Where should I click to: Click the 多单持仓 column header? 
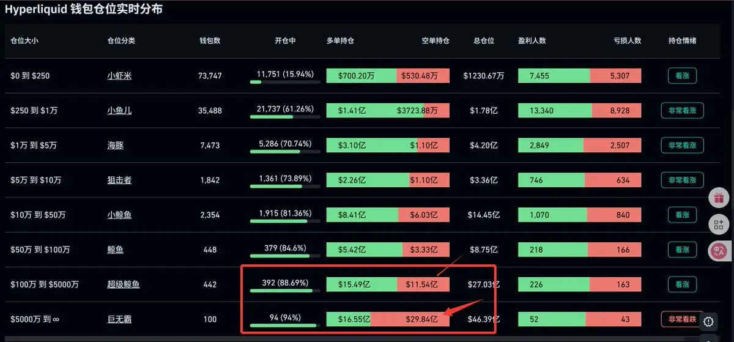point(341,41)
